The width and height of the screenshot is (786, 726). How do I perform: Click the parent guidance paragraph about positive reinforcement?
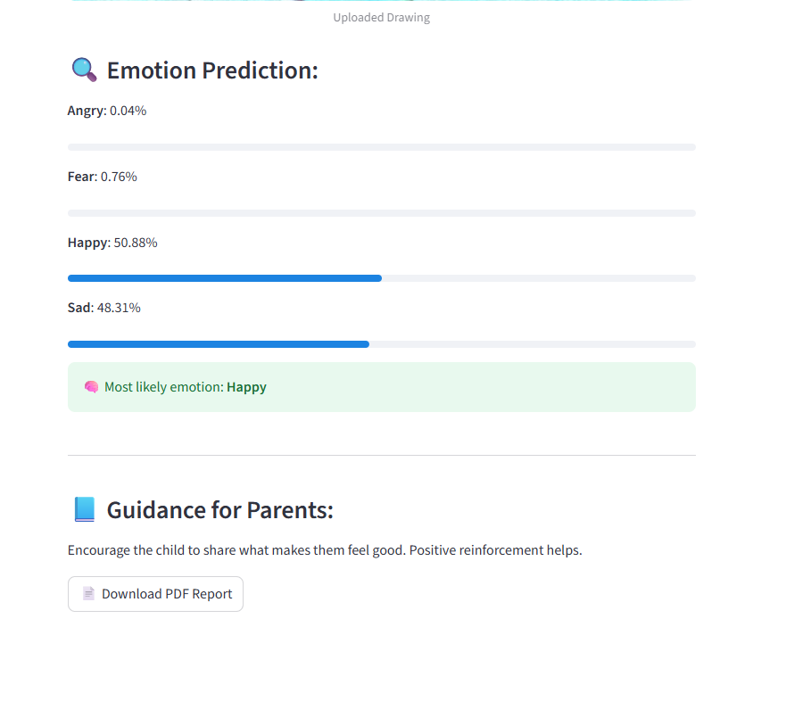point(325,550)
